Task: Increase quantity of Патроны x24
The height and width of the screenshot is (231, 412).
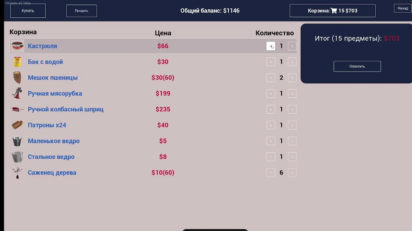Action: coord(292,125)
